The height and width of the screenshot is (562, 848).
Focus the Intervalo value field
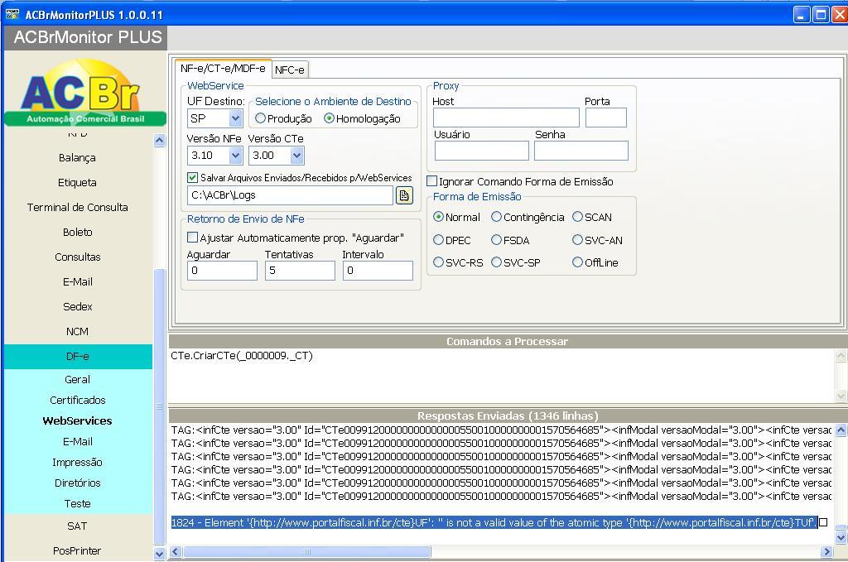tap(378, 271)
